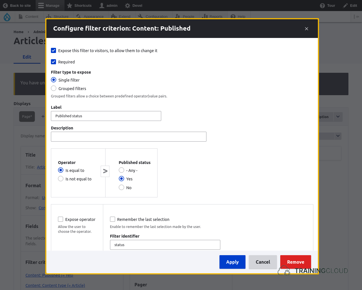Click the Edit pencil icon in toolbar
Screen dimensions: 362x290
(x=345, y=6)
